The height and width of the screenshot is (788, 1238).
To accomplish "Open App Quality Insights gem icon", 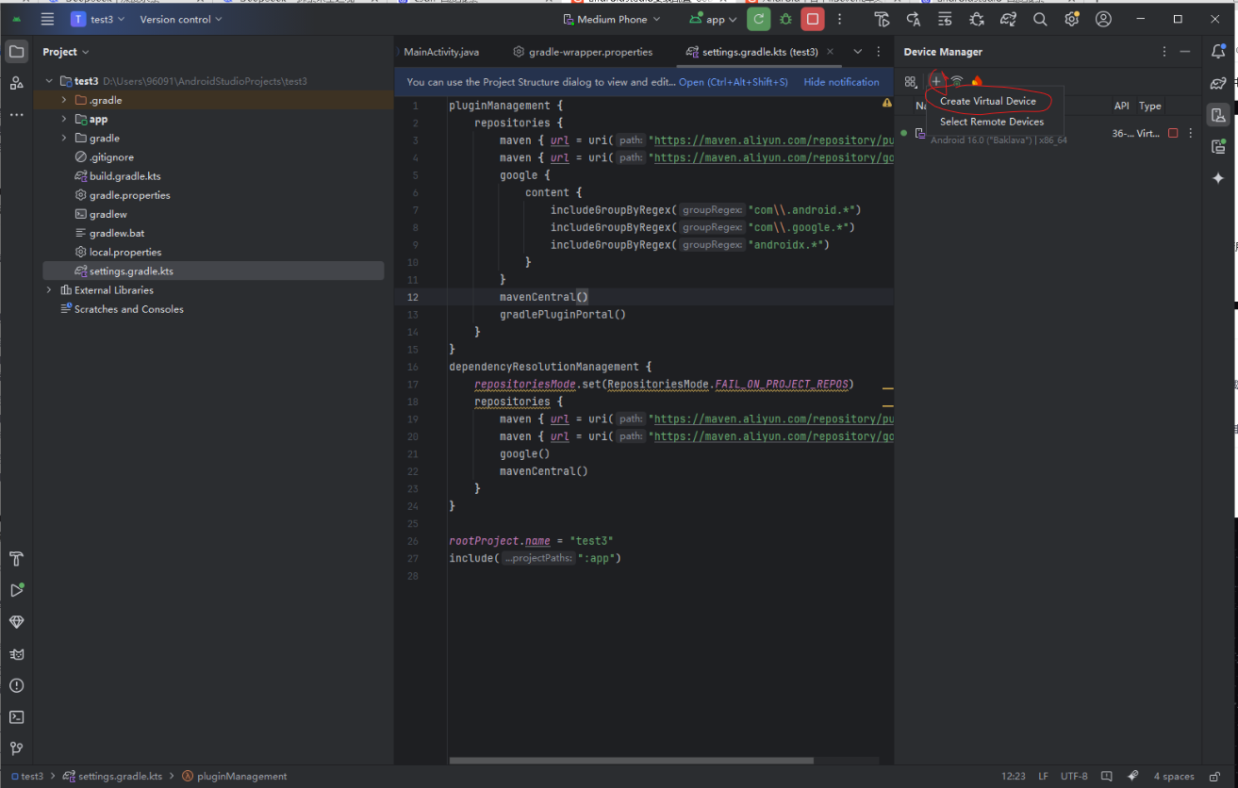I will pyautogui.click(x=16, y=622).
